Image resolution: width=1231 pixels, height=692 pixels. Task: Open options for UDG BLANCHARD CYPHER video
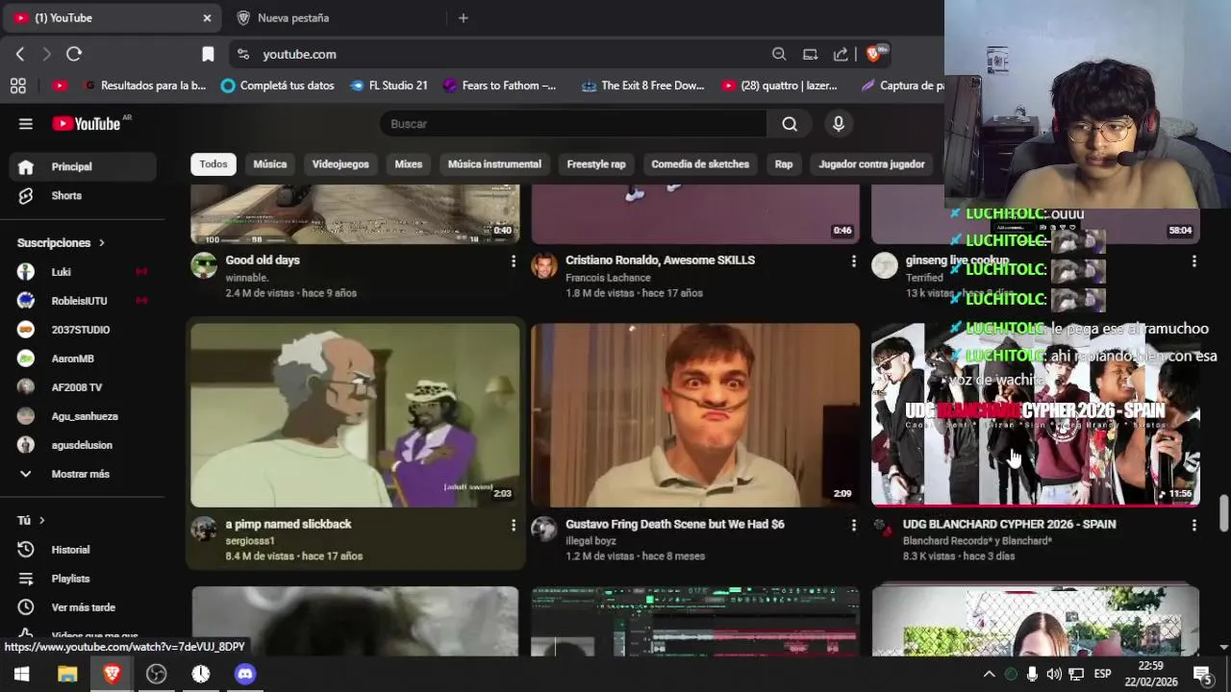pos(1193,525)
